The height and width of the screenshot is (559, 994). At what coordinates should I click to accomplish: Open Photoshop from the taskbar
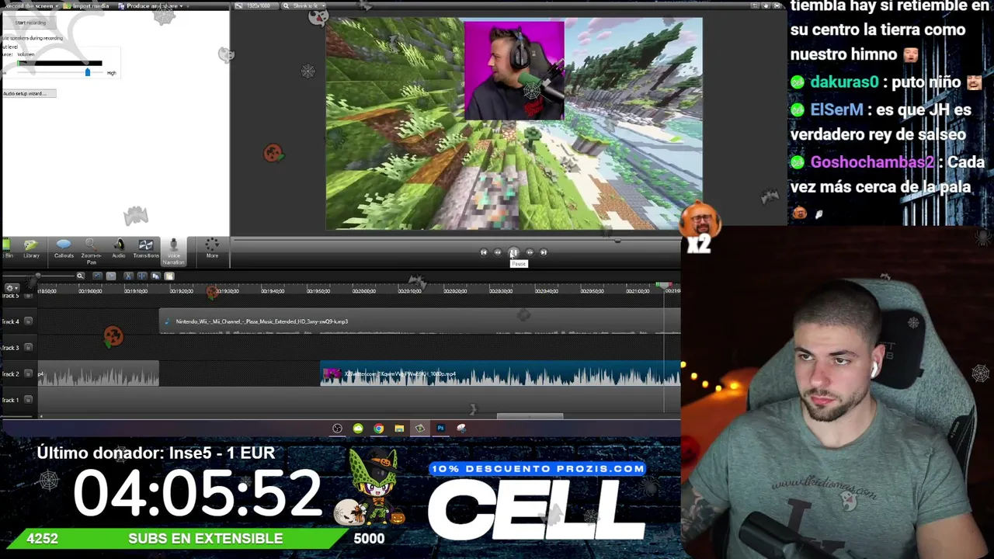[x=440, y=429]
